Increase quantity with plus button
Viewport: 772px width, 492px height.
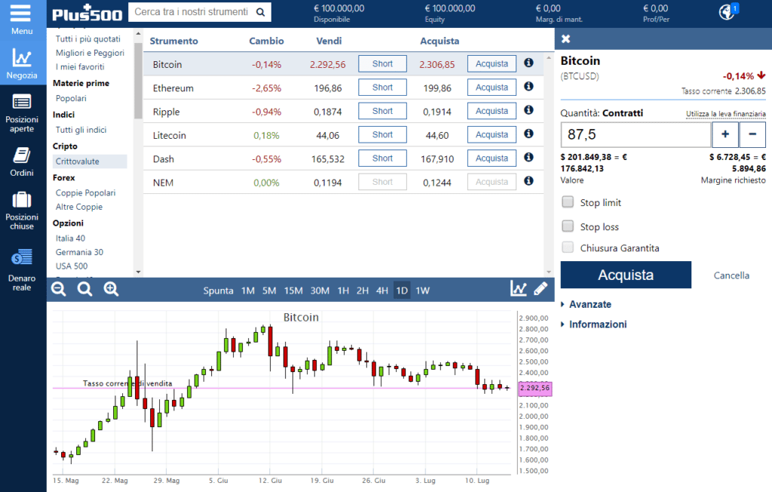click(x=725, y=134)
